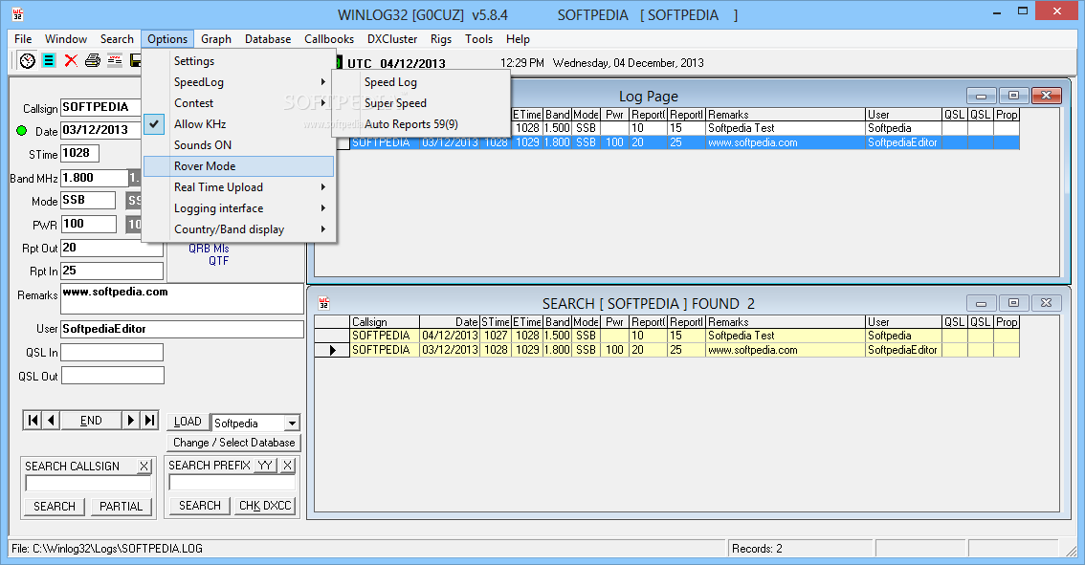This screenshot has width=1085, height=565.
Task: Click the Remarks text field
Action: click(182, 298)
